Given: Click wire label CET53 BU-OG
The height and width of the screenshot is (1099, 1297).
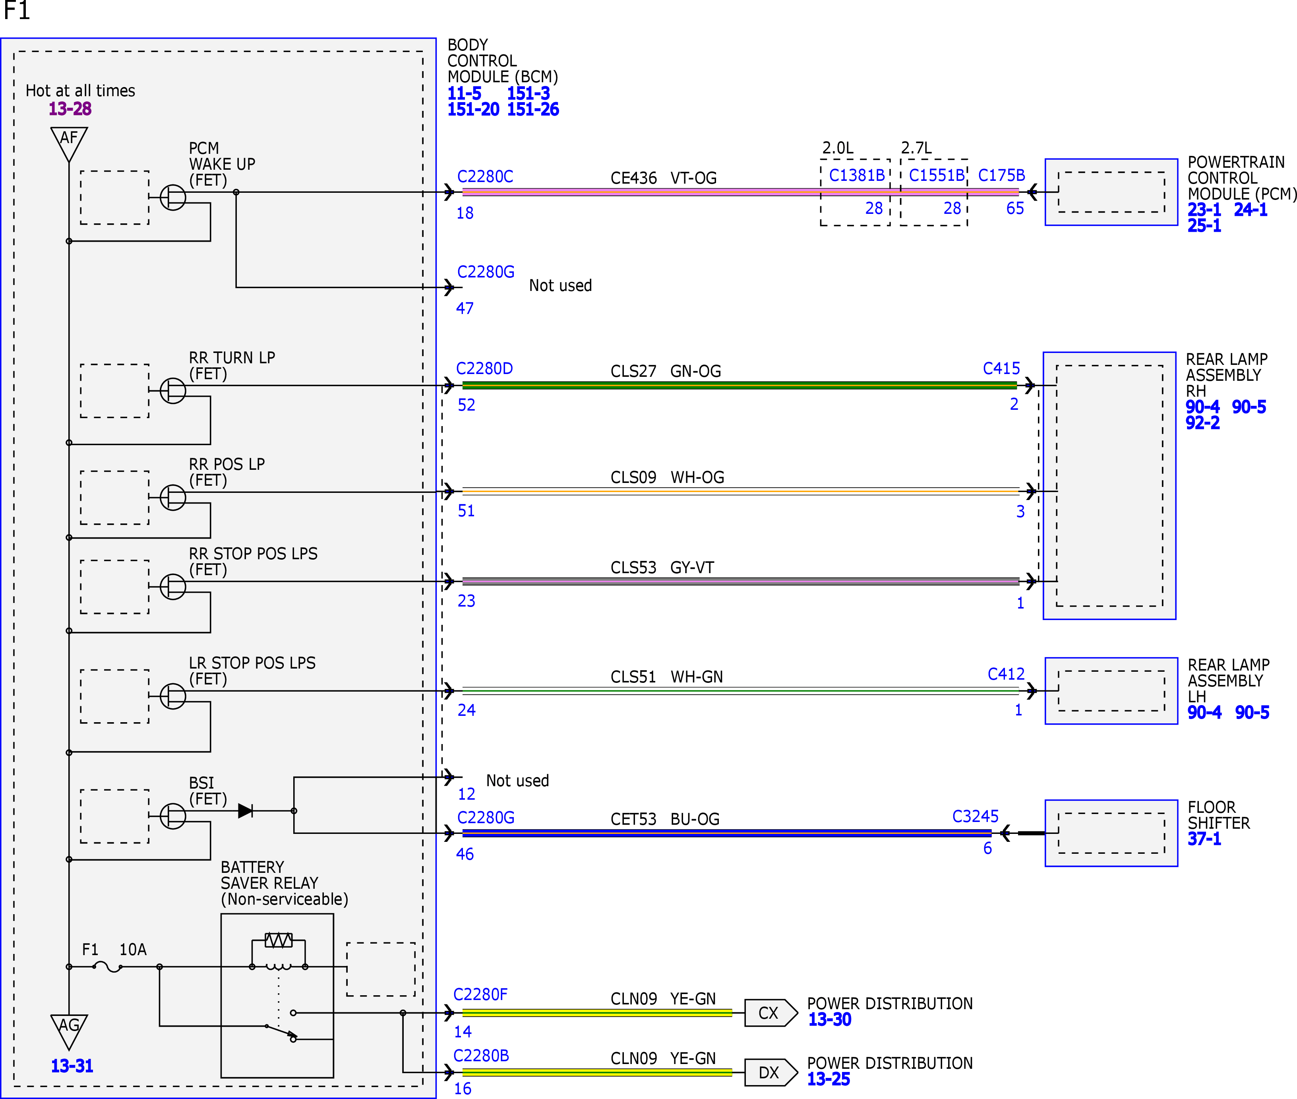Looking at the screenshot, I should [x=665, y=820].
